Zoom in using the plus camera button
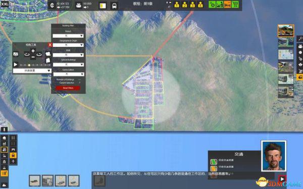 [33, 51]
